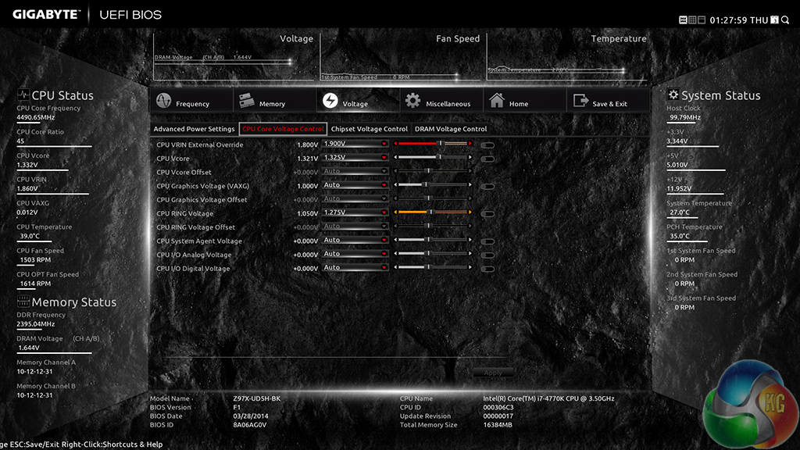Toggle the CPU System Agent Voltage switch
This screenshot has width=800, height=450.
tap(487, 241)
